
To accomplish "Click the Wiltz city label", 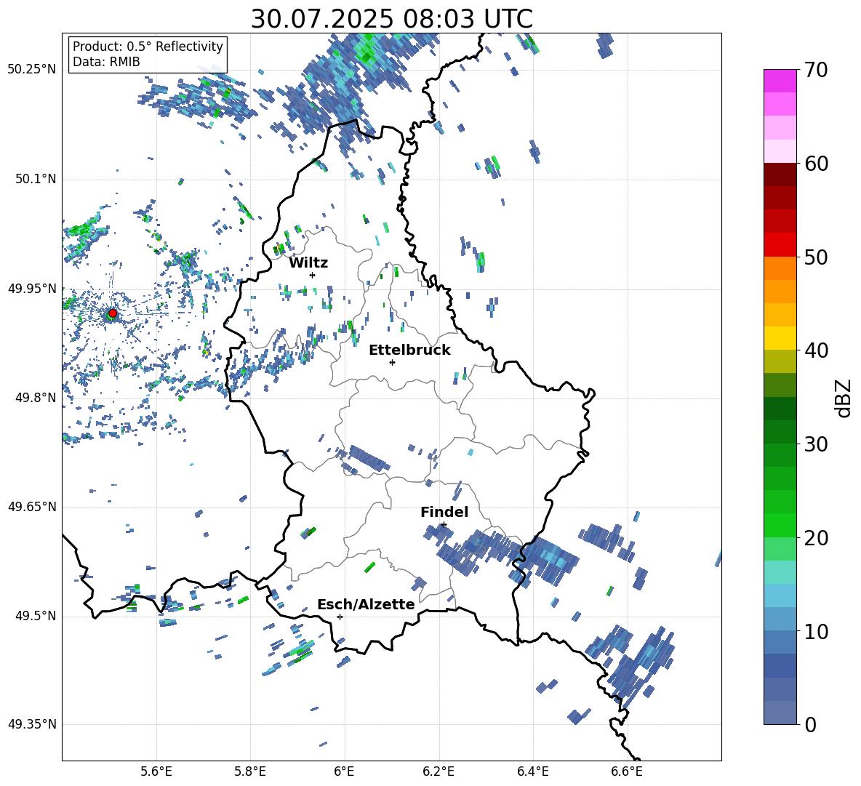I will 308,263.
